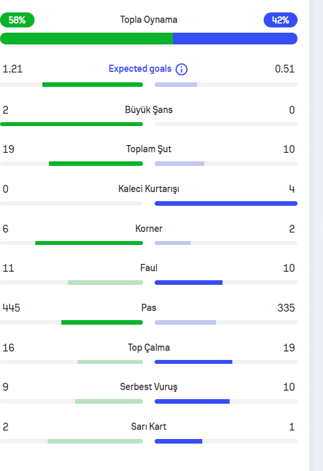Click the blue Top Çalma bar
This screenshot has height=471, width=323.
click(x=193, y=362)
